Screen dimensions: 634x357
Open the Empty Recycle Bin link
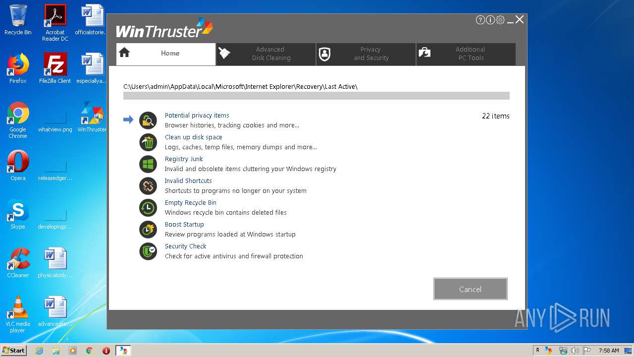(x=190, y=202)
